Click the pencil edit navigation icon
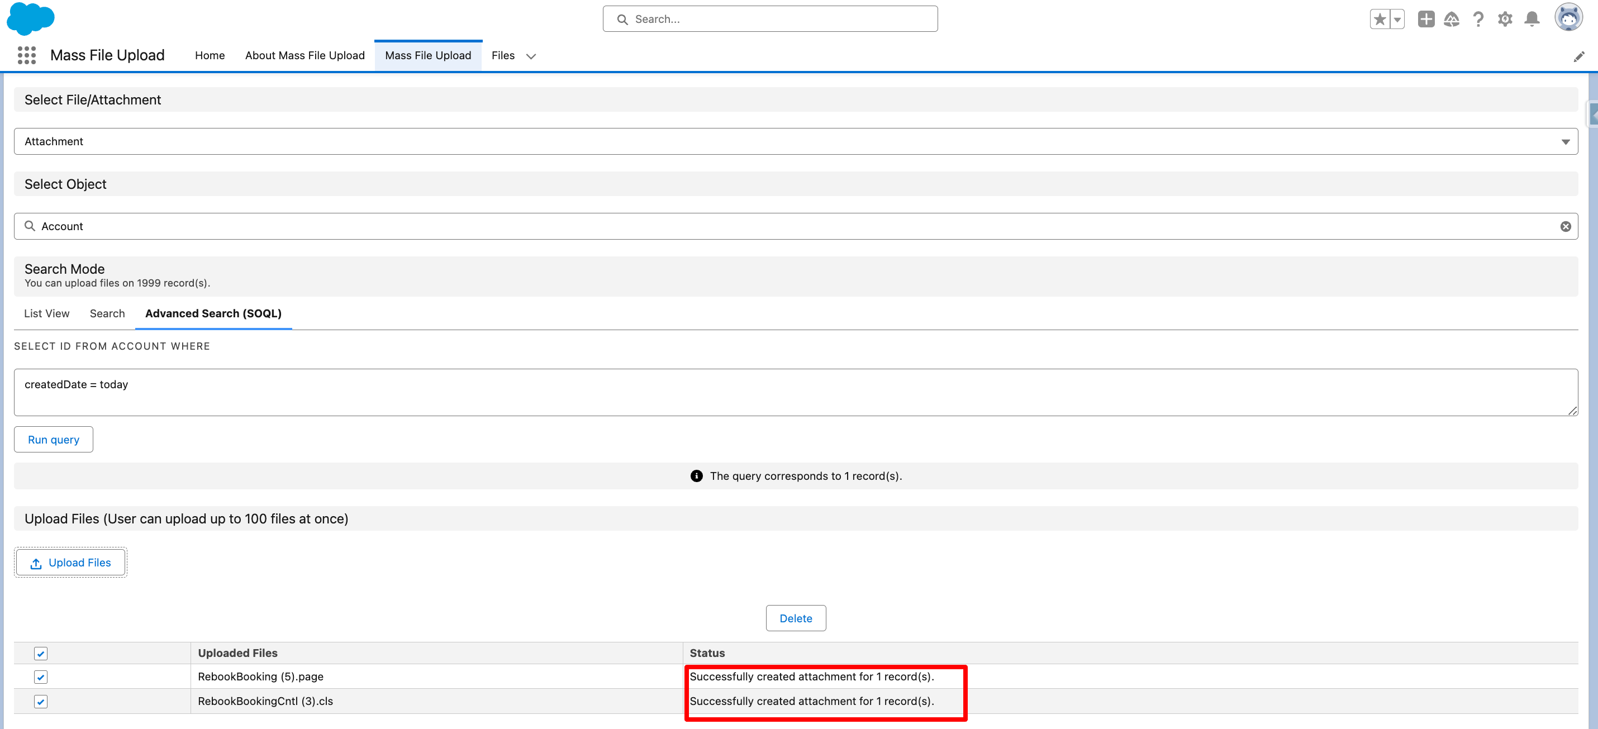 (1579, 56)
